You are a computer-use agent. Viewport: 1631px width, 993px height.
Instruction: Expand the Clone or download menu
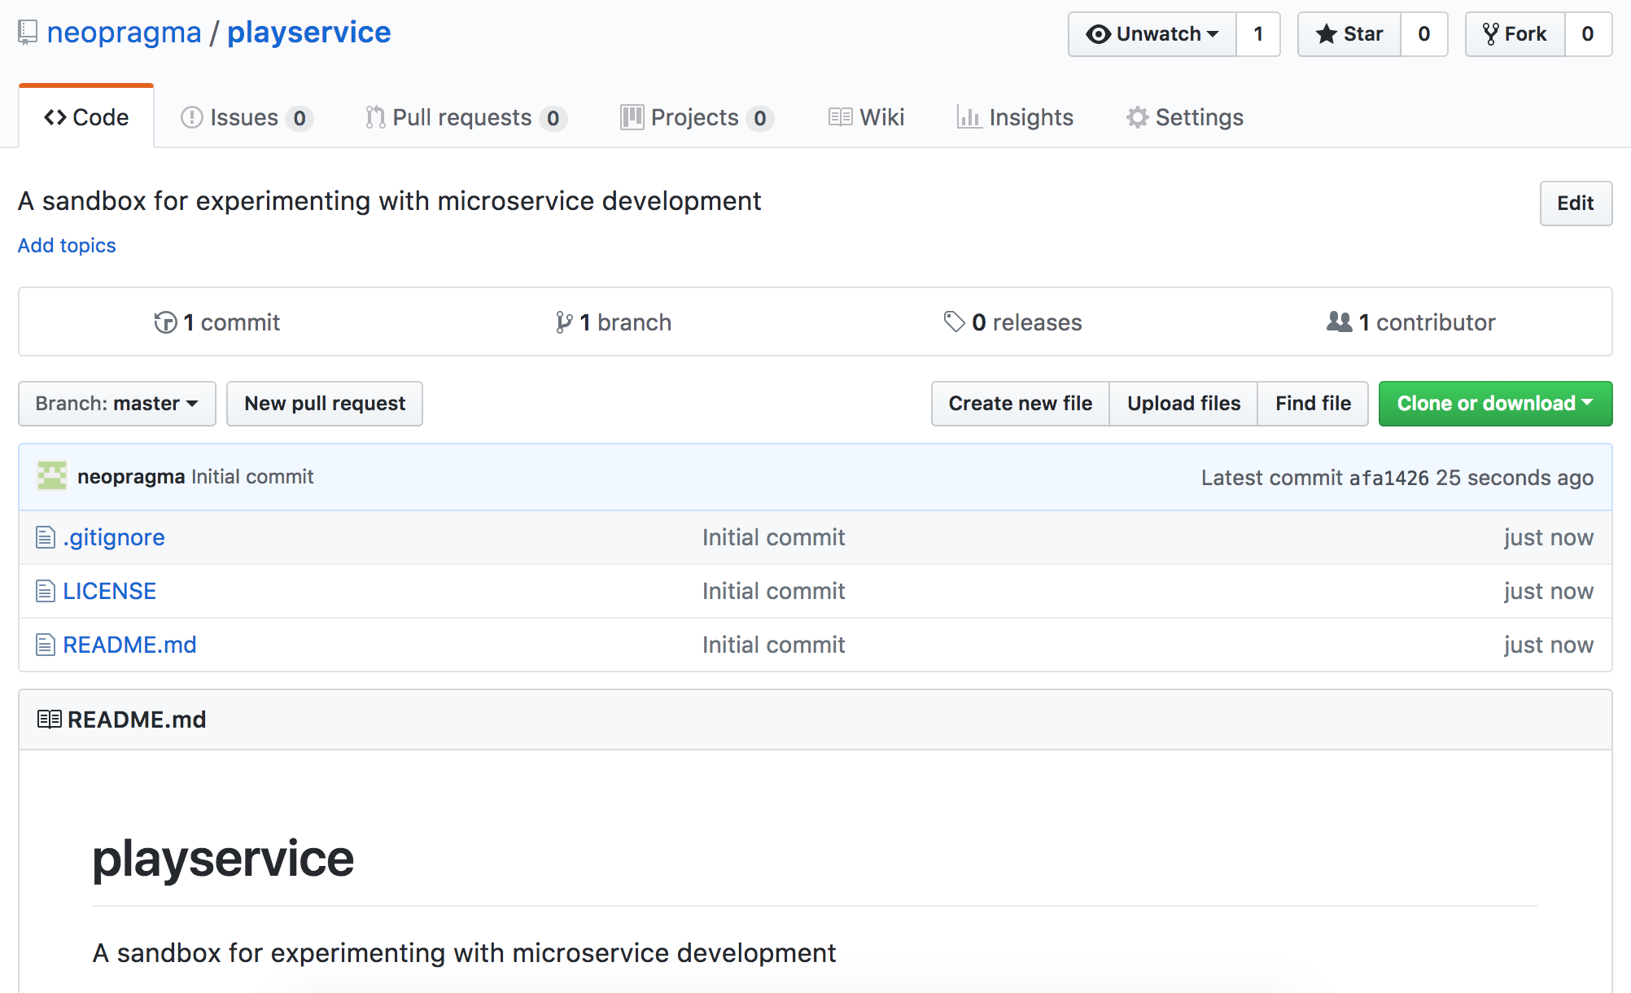pos(1495,404)
